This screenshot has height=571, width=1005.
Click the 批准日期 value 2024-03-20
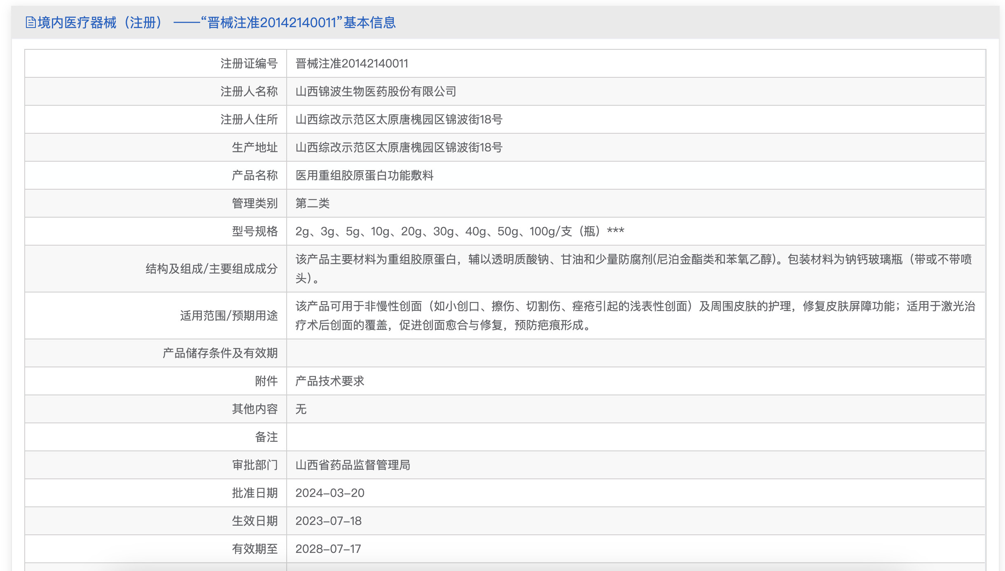click(330, 493)
